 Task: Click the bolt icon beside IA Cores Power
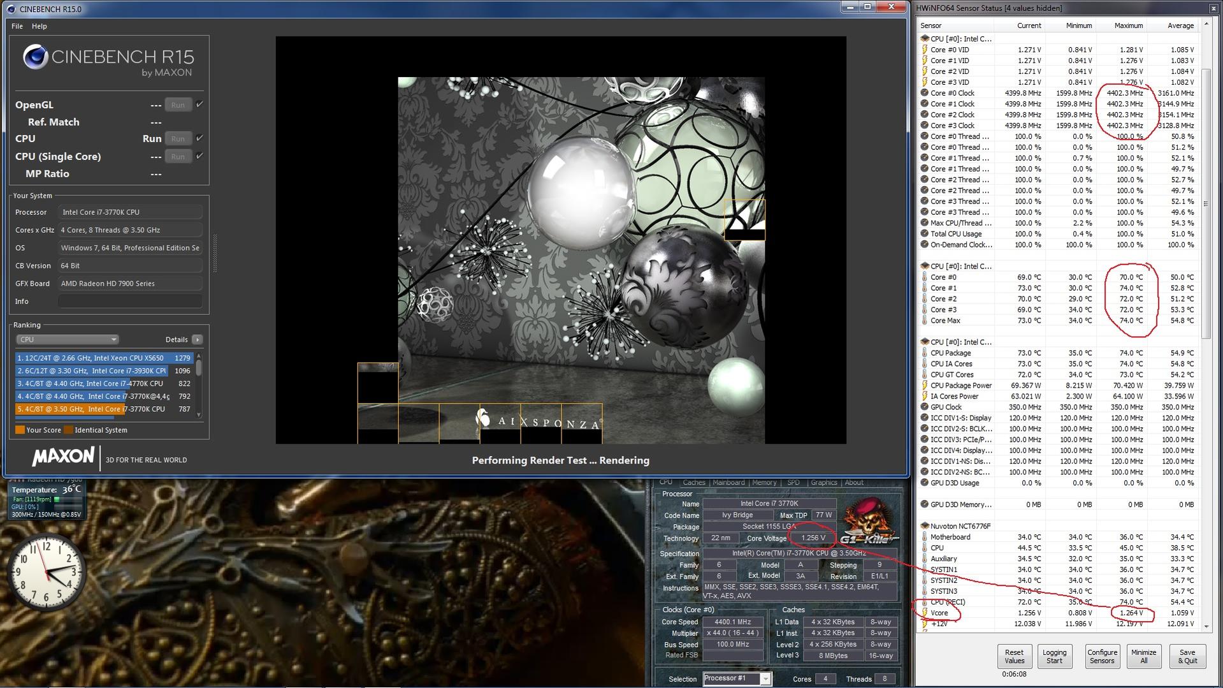[924, 397]
